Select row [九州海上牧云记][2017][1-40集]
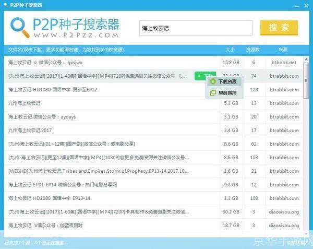The width and height of the screenshot is (313, 249). pyautogui.click(x=153, y=76)
